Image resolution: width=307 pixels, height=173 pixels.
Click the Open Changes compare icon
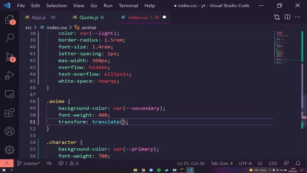tap(277, 17)
